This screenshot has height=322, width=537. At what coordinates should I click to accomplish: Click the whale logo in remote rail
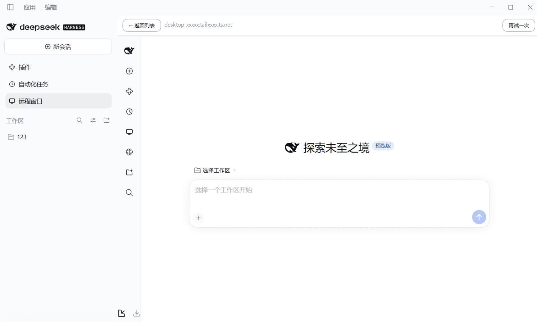(129, 51)
